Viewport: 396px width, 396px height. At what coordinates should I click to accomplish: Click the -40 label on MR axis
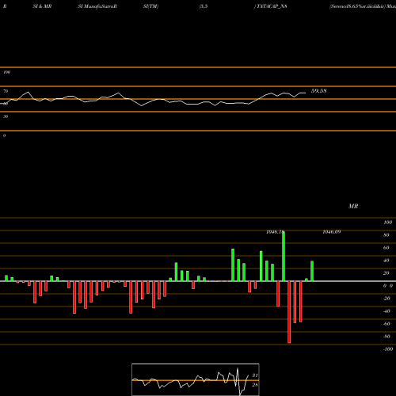pyautogui.click(x=386, y=311)
